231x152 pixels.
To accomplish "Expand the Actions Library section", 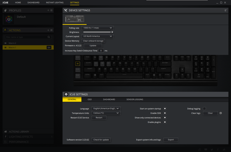I will coord(28,132).
